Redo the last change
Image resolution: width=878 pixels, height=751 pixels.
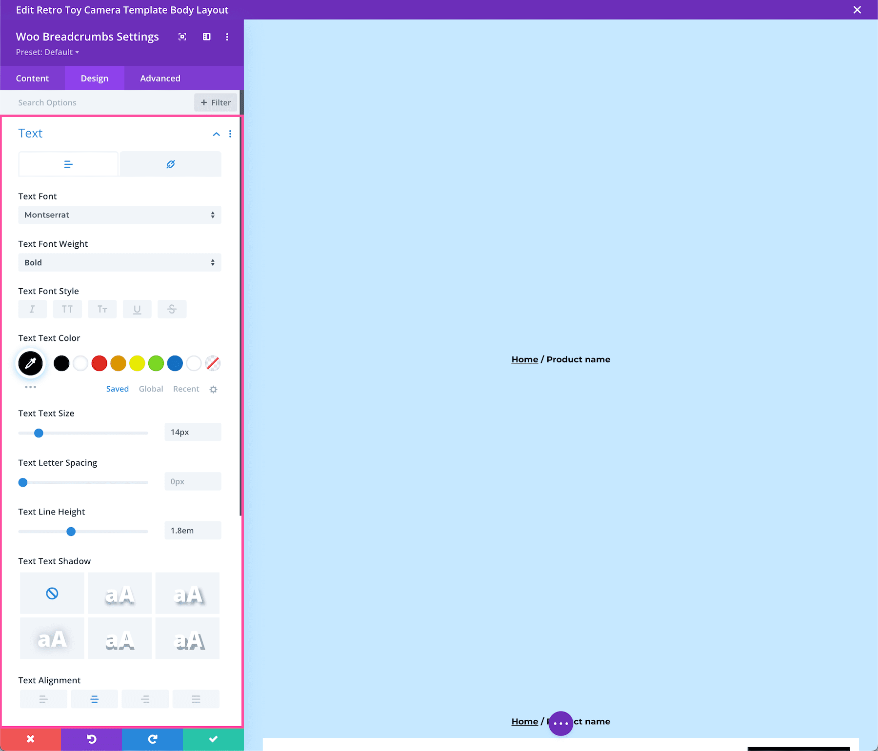(x=152, y=739)
